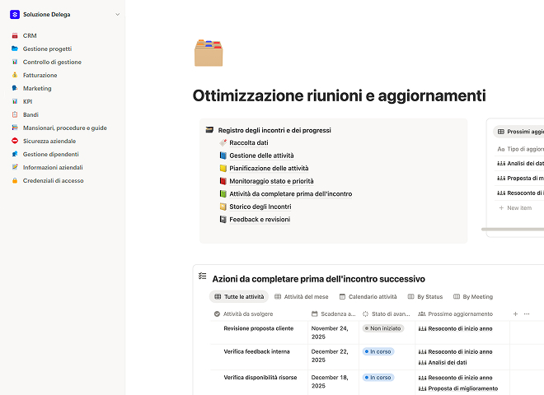Viewport: 544px width, 395px height.
Task: Open the Monitoraggio stato e priorità link
Action: 271,181
